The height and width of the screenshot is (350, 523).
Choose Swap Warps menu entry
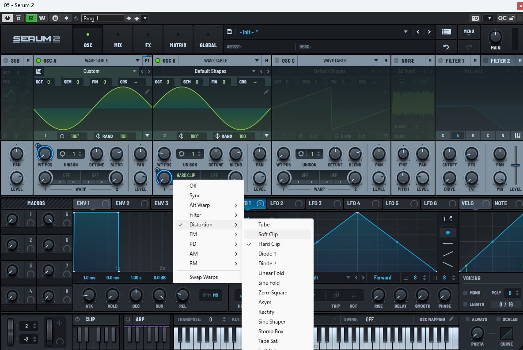tap(208, 277)
